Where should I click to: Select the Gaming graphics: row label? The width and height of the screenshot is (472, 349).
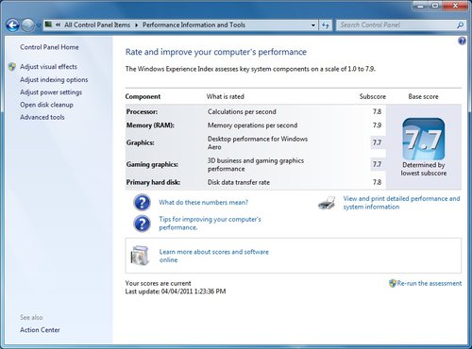152,164
